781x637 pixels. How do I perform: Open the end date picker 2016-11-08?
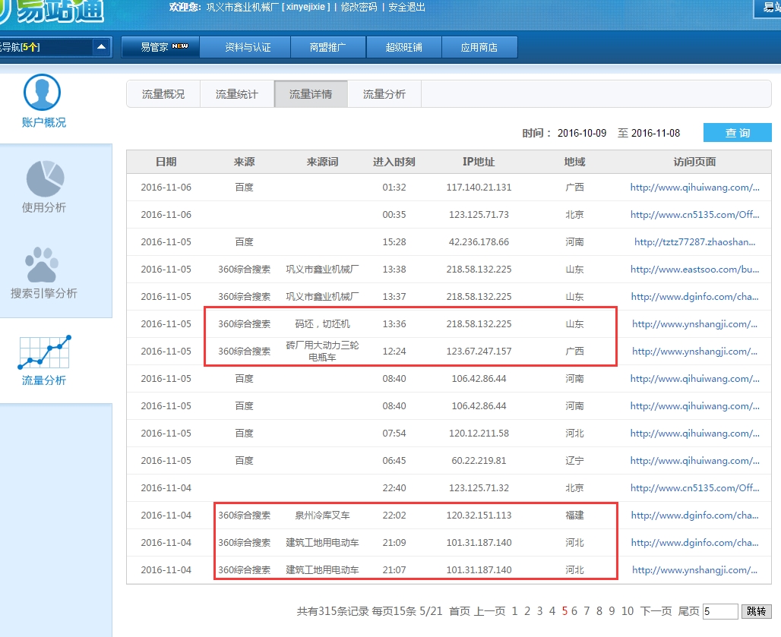656,132
